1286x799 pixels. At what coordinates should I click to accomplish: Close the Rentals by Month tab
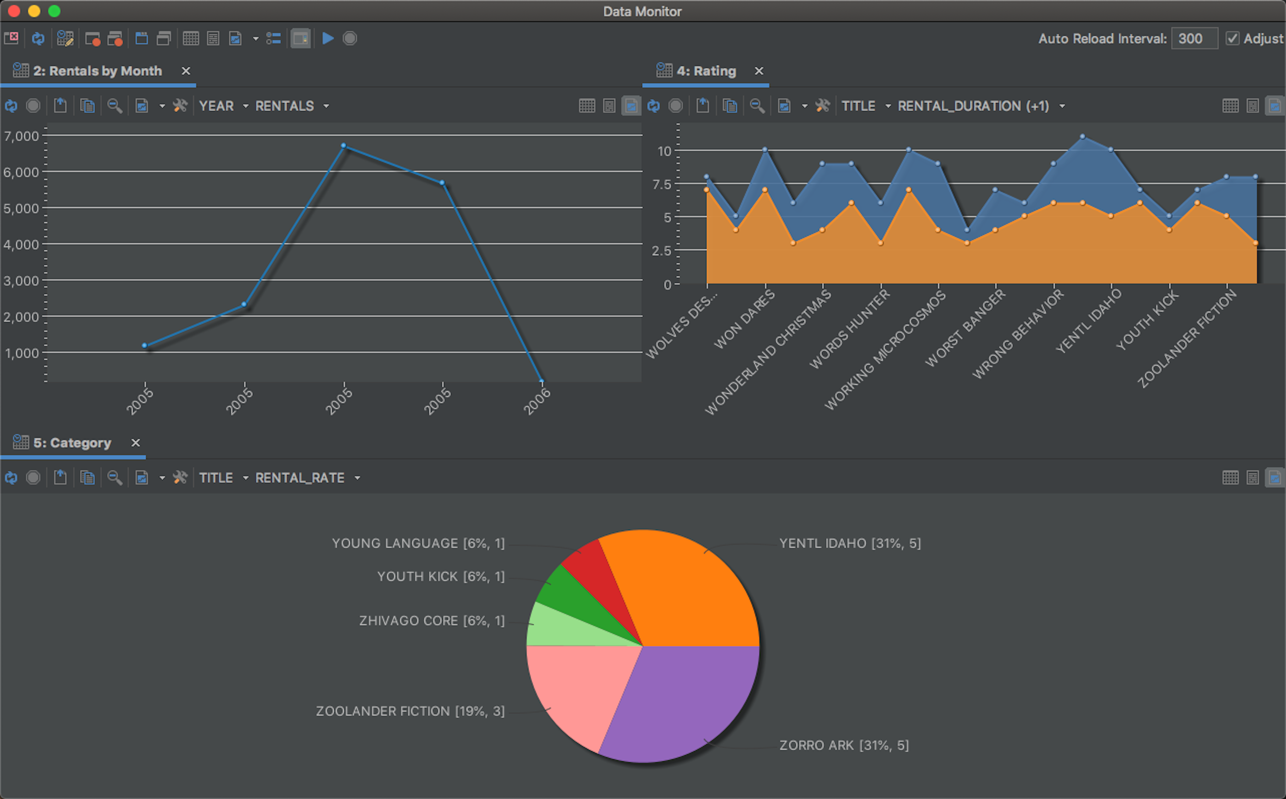click(186, 70)
